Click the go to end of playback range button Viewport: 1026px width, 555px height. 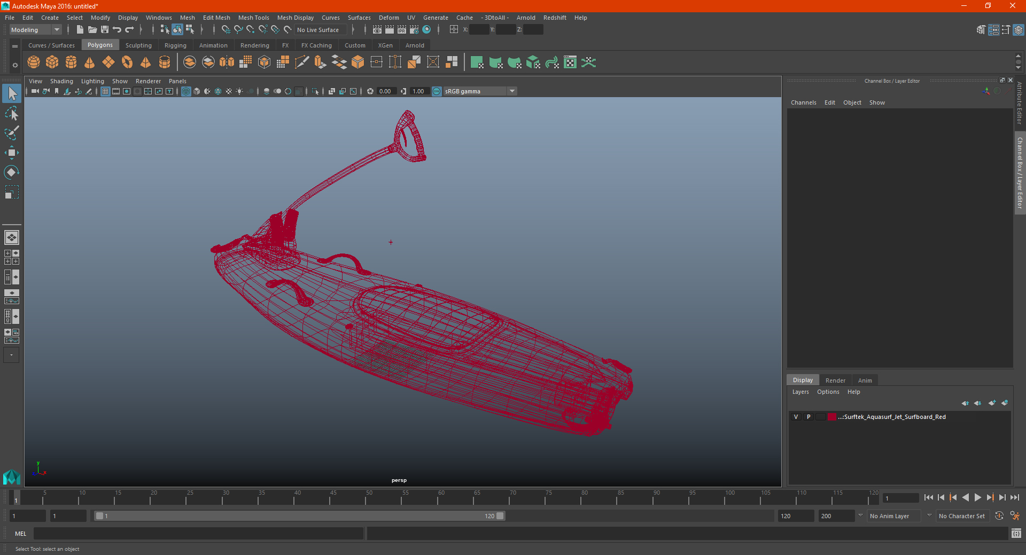[1014, 497]
